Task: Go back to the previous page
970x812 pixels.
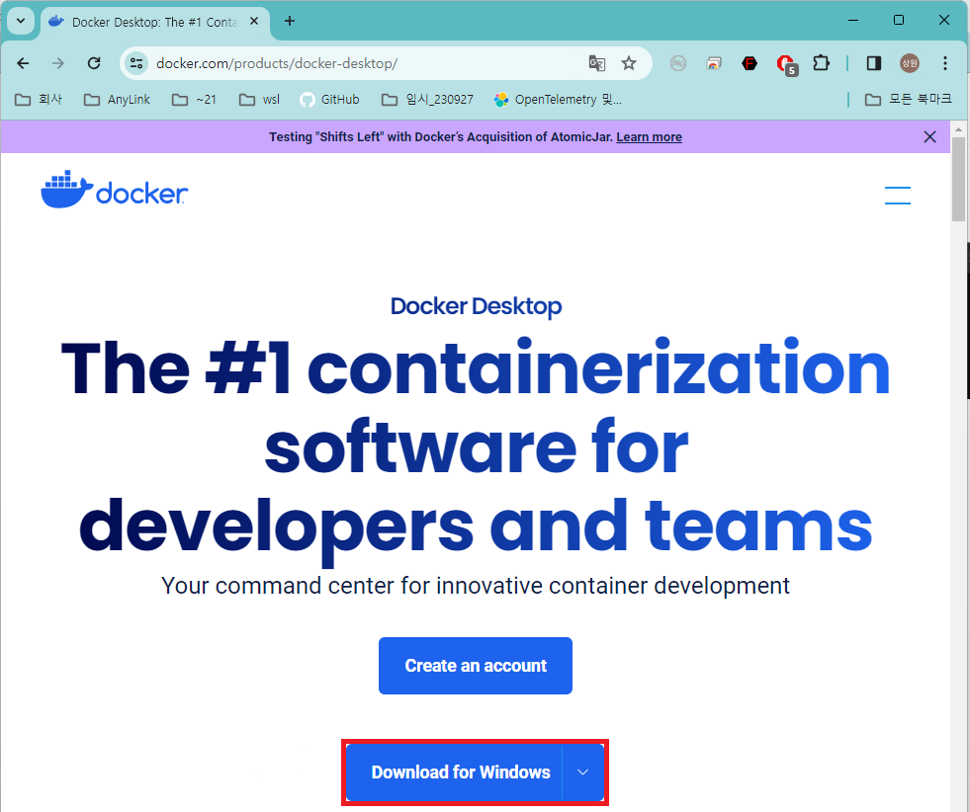Action: point(23,63)
